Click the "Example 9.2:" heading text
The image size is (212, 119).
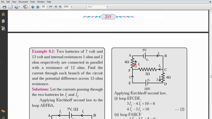click(x=43, y=52)
